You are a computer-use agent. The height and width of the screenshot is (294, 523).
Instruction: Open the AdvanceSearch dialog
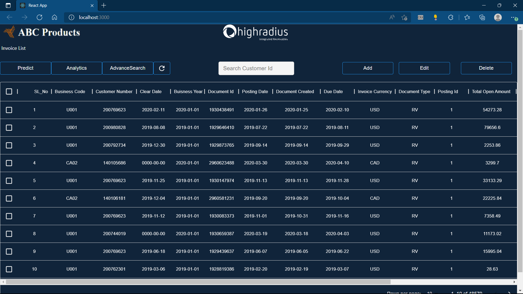click(128, 68)
